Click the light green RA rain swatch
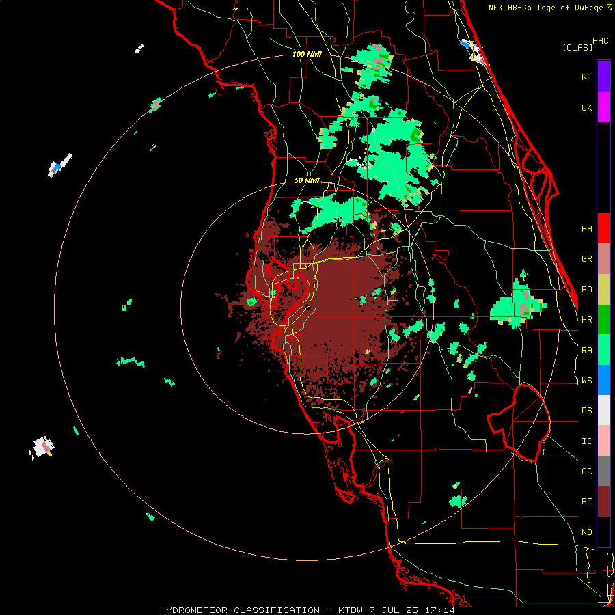The image size is (615, 615). 603,350
